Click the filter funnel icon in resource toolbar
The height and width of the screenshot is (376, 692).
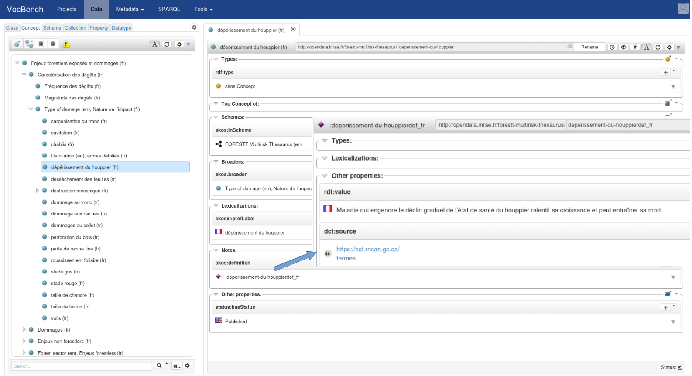[x=635, y=47]
